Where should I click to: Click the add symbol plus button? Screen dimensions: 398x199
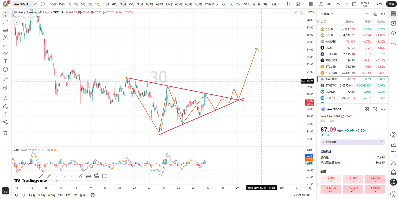(43, 4)
